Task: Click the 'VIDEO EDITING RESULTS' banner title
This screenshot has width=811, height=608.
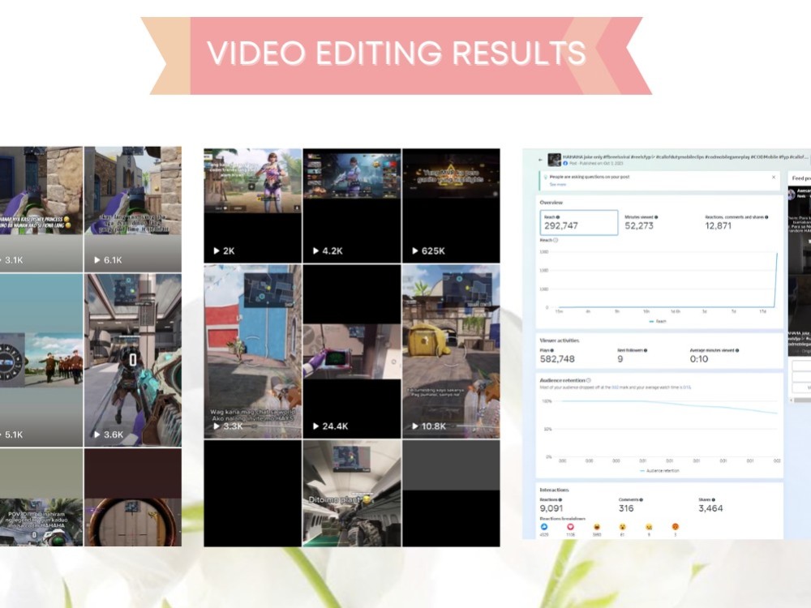Action: tap(397, 53)
